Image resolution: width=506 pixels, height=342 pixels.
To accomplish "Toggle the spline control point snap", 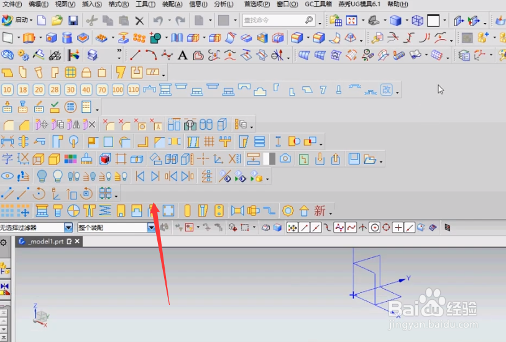I will click(339, 228).
